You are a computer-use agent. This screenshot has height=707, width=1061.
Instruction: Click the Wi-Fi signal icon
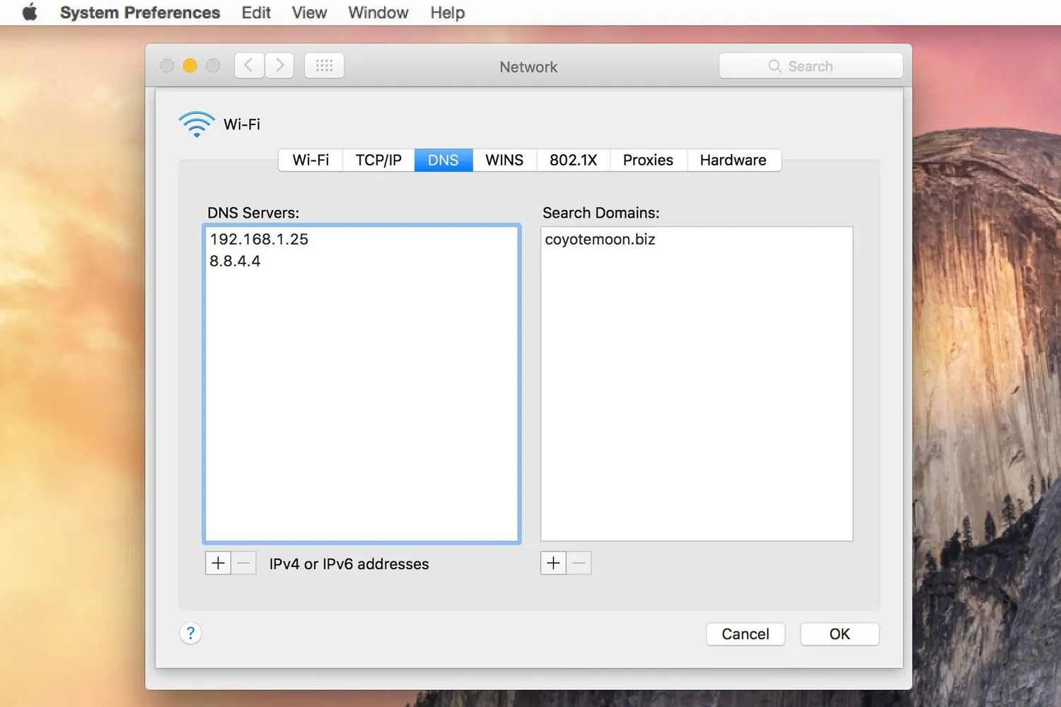point(197,124)
